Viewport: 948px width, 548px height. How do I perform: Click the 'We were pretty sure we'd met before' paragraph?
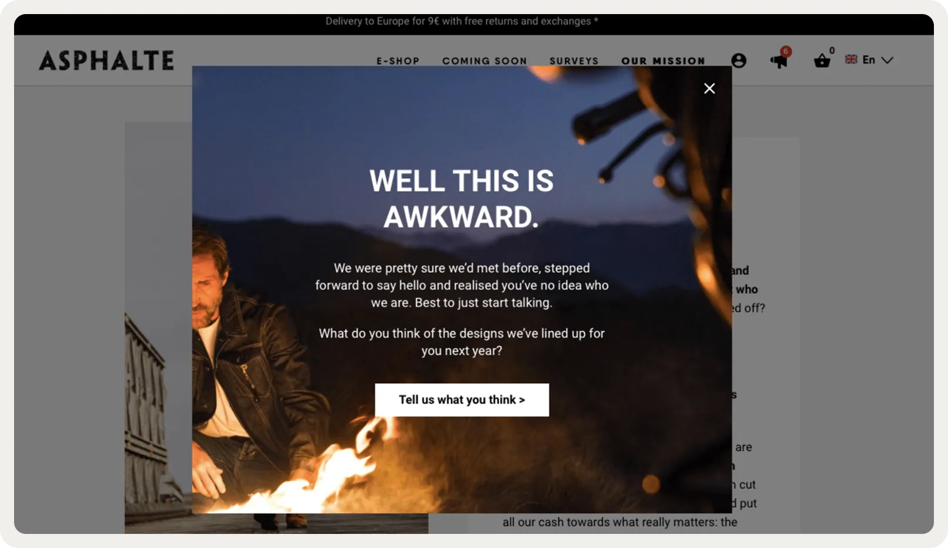pos(462,285)
